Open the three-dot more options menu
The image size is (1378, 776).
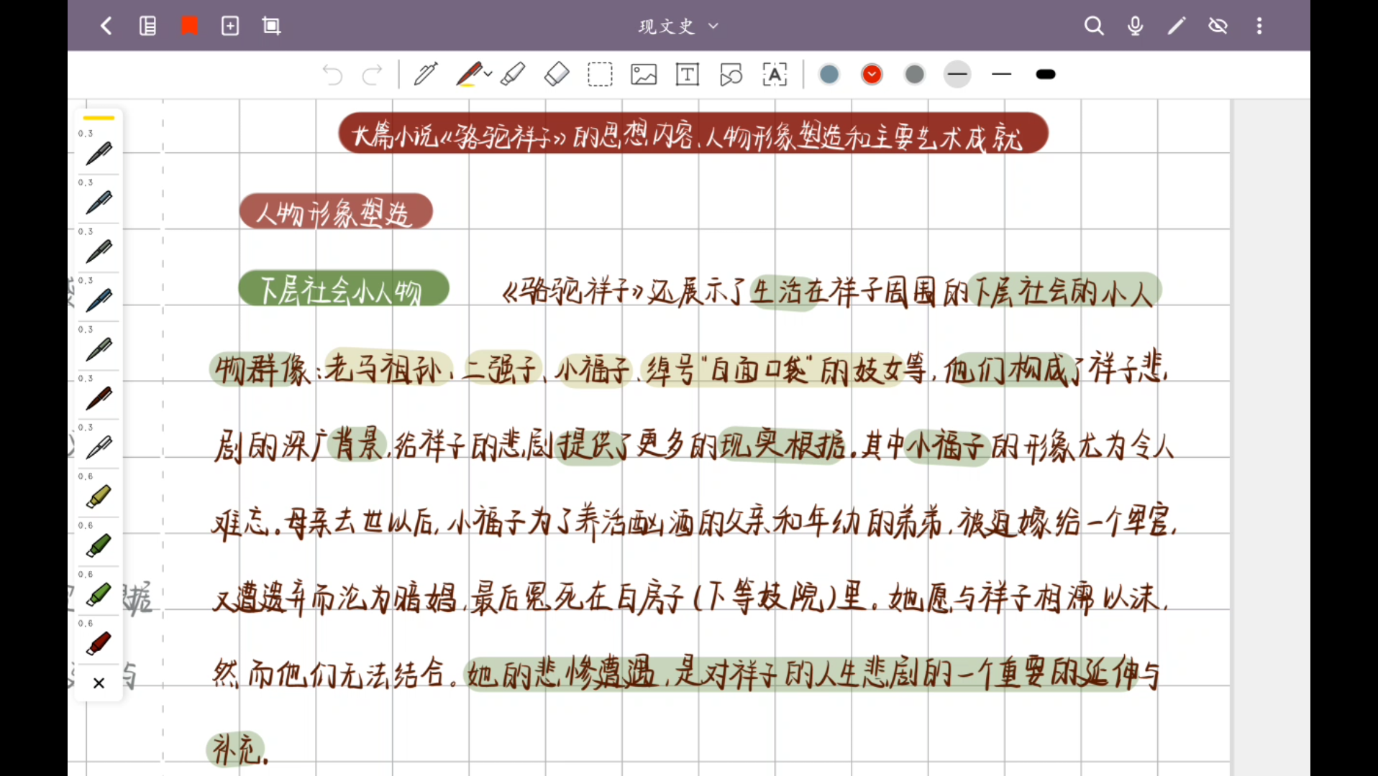1259,27
